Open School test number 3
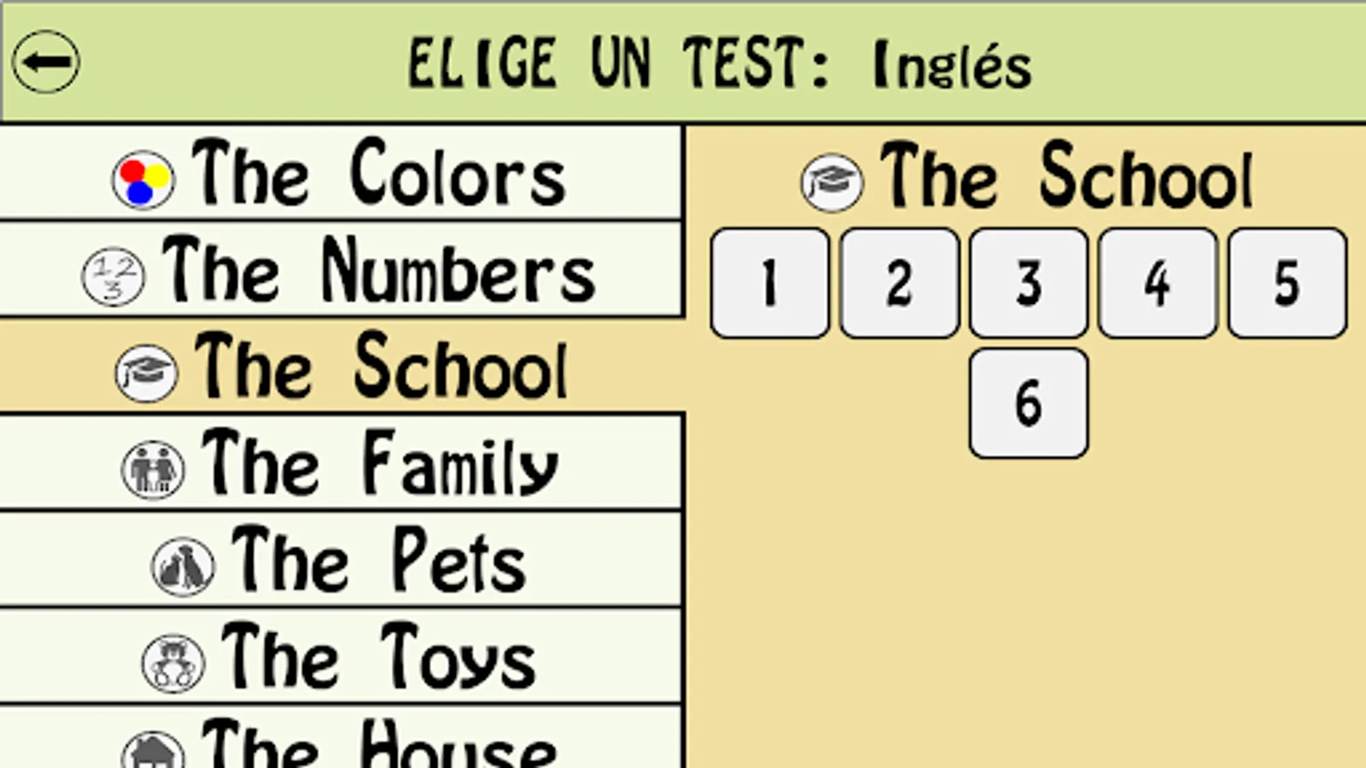Image resolution: width=1366 pixels, height=768 pixels. (1029, 282)
